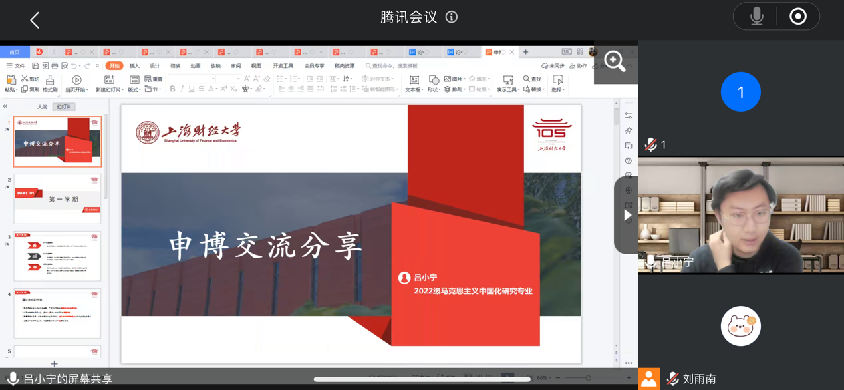
Task: Click the zoom slider in the status bar
Action: (x=588, y=378)
